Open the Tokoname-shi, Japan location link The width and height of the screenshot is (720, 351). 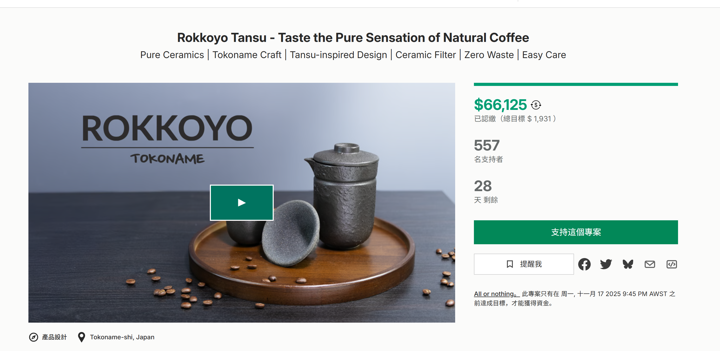click(122, 337)
